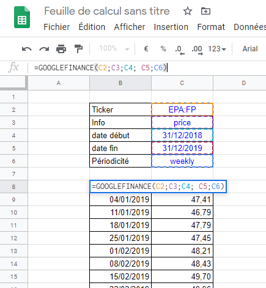Screen dimensions: 266x288
Task: Open the 123 number formats dropdown
Action: pyautogui.click(x=217, y=49)
